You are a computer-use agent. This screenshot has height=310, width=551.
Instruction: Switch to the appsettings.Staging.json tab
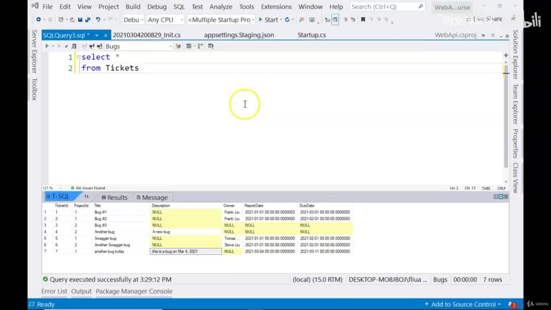tap(239, 35)
